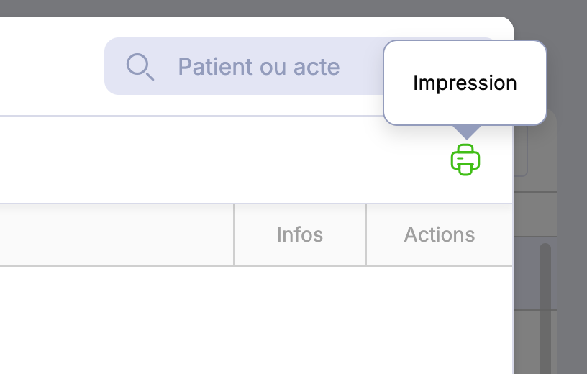
Task: Click the blank toolbar area left of the printer
Action: coord(216,160)
